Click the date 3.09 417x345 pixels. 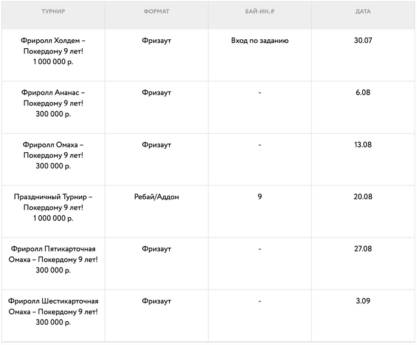click(363, 301)
